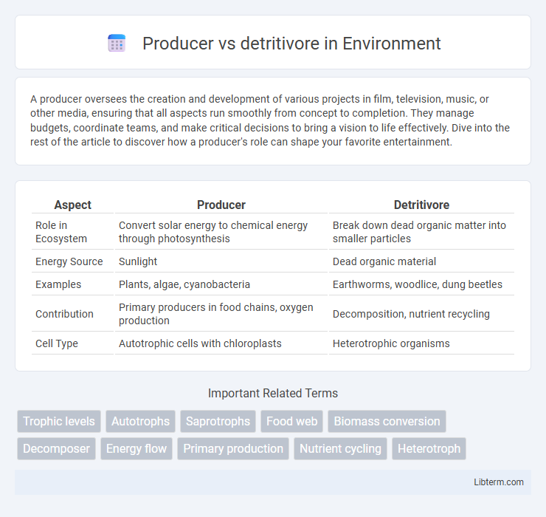
Task: Open the Biomass conversion tag
Action: (387, 421)
